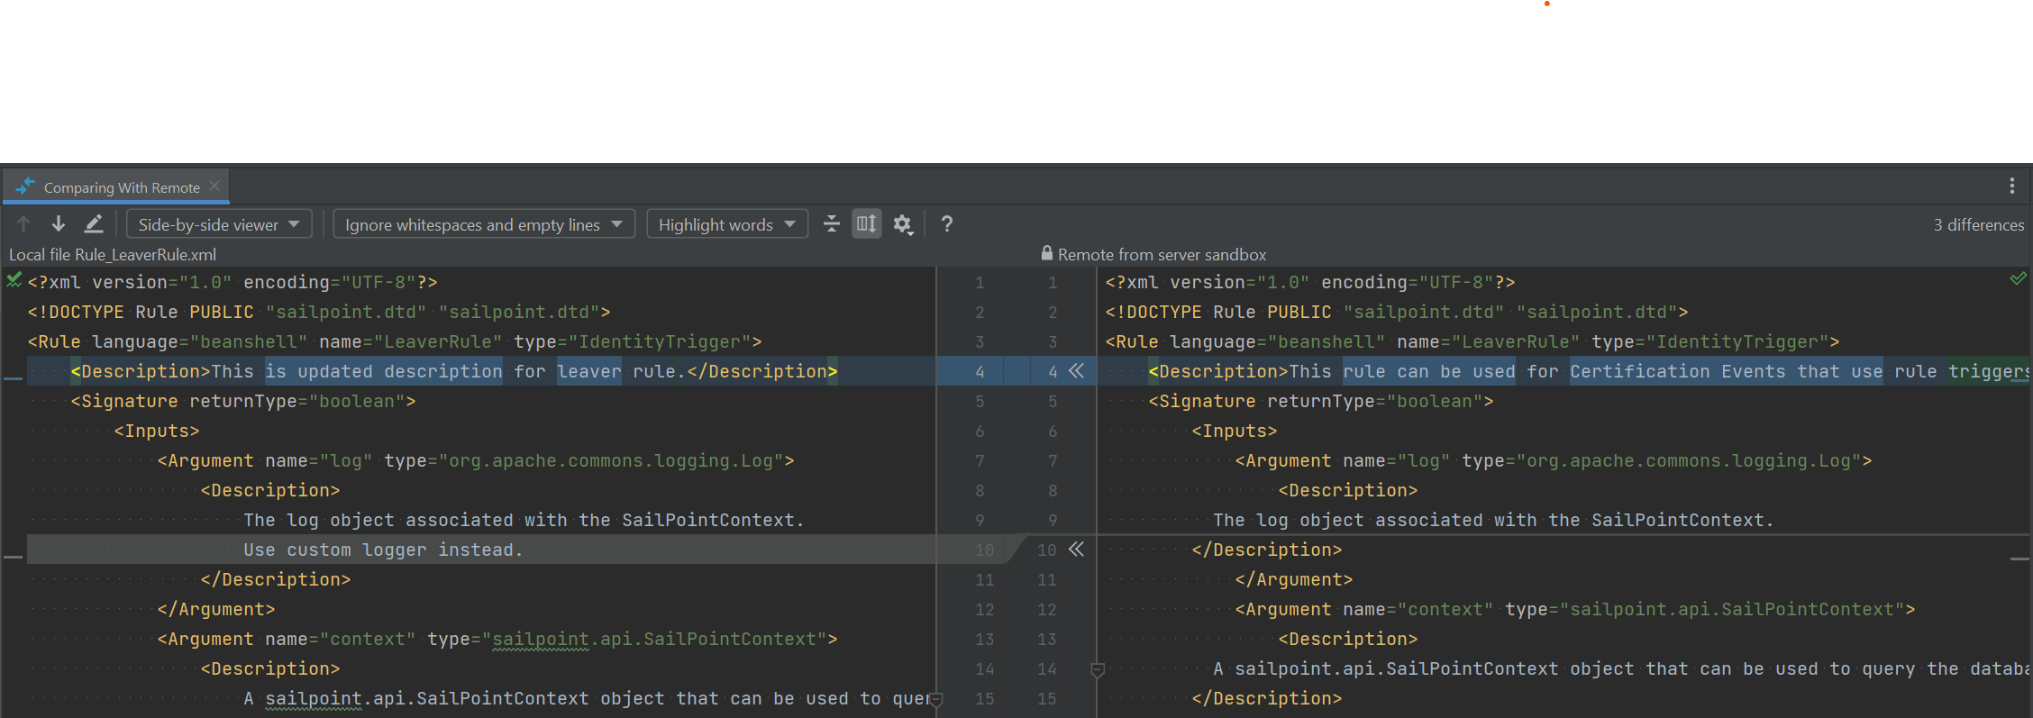Open the vertical three-dots options menu
The width and height of the screenshot is (2033, 718).
point(2011,186)
